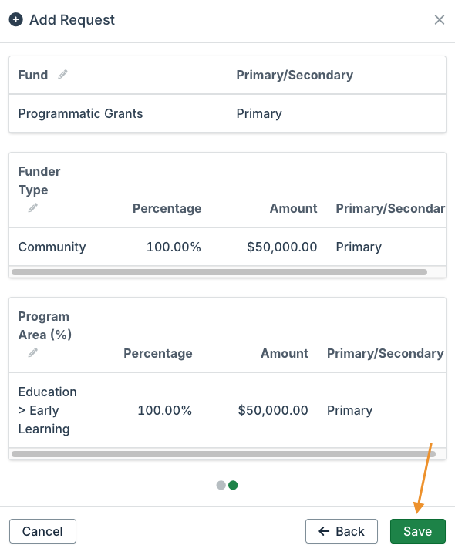The height and width of the screenshot is (552, 455).
Task: Click the Funder Type table horizontal scrollbar
Action: (219, 272)
